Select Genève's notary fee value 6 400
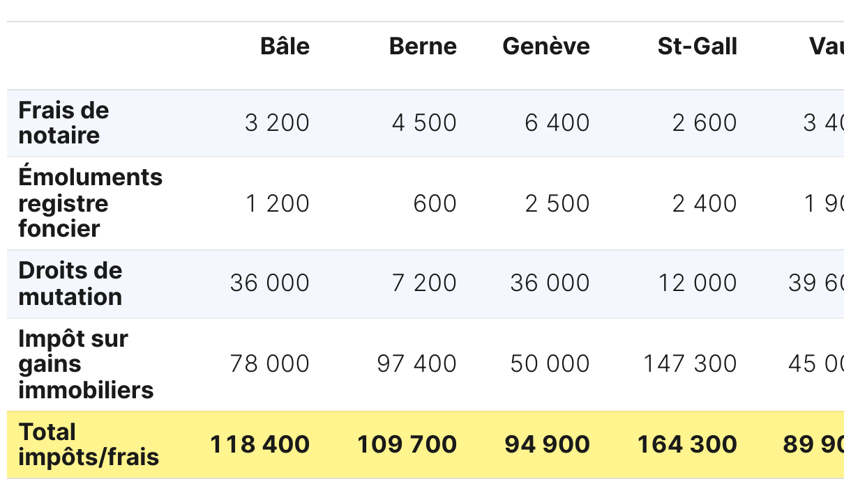The width and height of the screenshot is (851, 486). pos(557,123)
